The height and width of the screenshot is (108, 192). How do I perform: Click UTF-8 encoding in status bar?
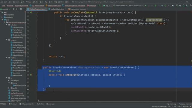tap(179, 106)
